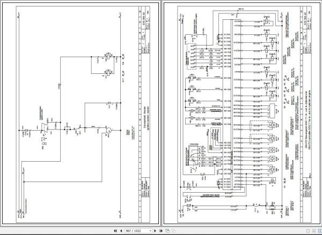Select the left ignition switch diagram page
Image resolution: width=322 pixels, height=235 pixels.
coord(80,113)
